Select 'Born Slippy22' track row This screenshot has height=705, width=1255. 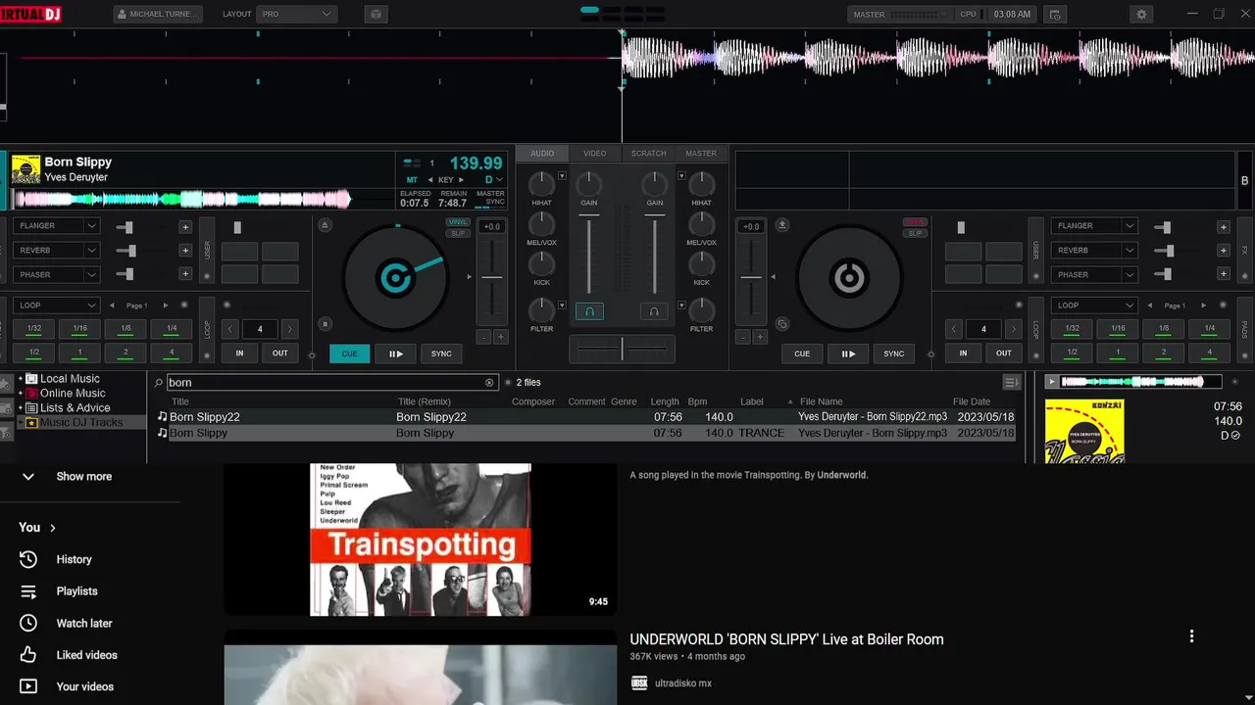coord(592,417)
